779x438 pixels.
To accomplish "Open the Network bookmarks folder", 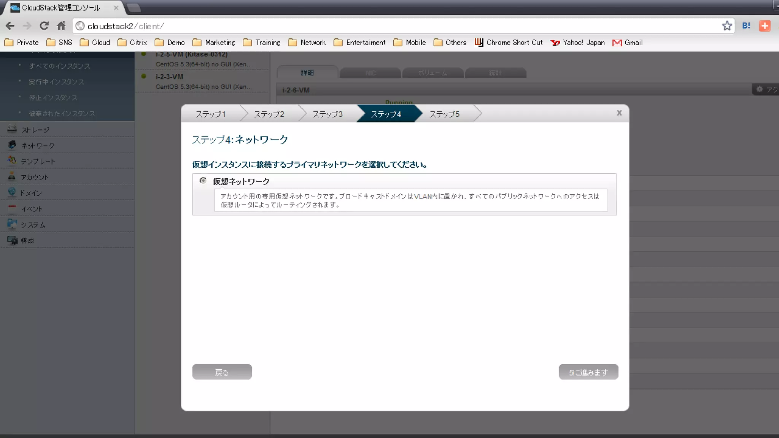I will click(307, 42).
